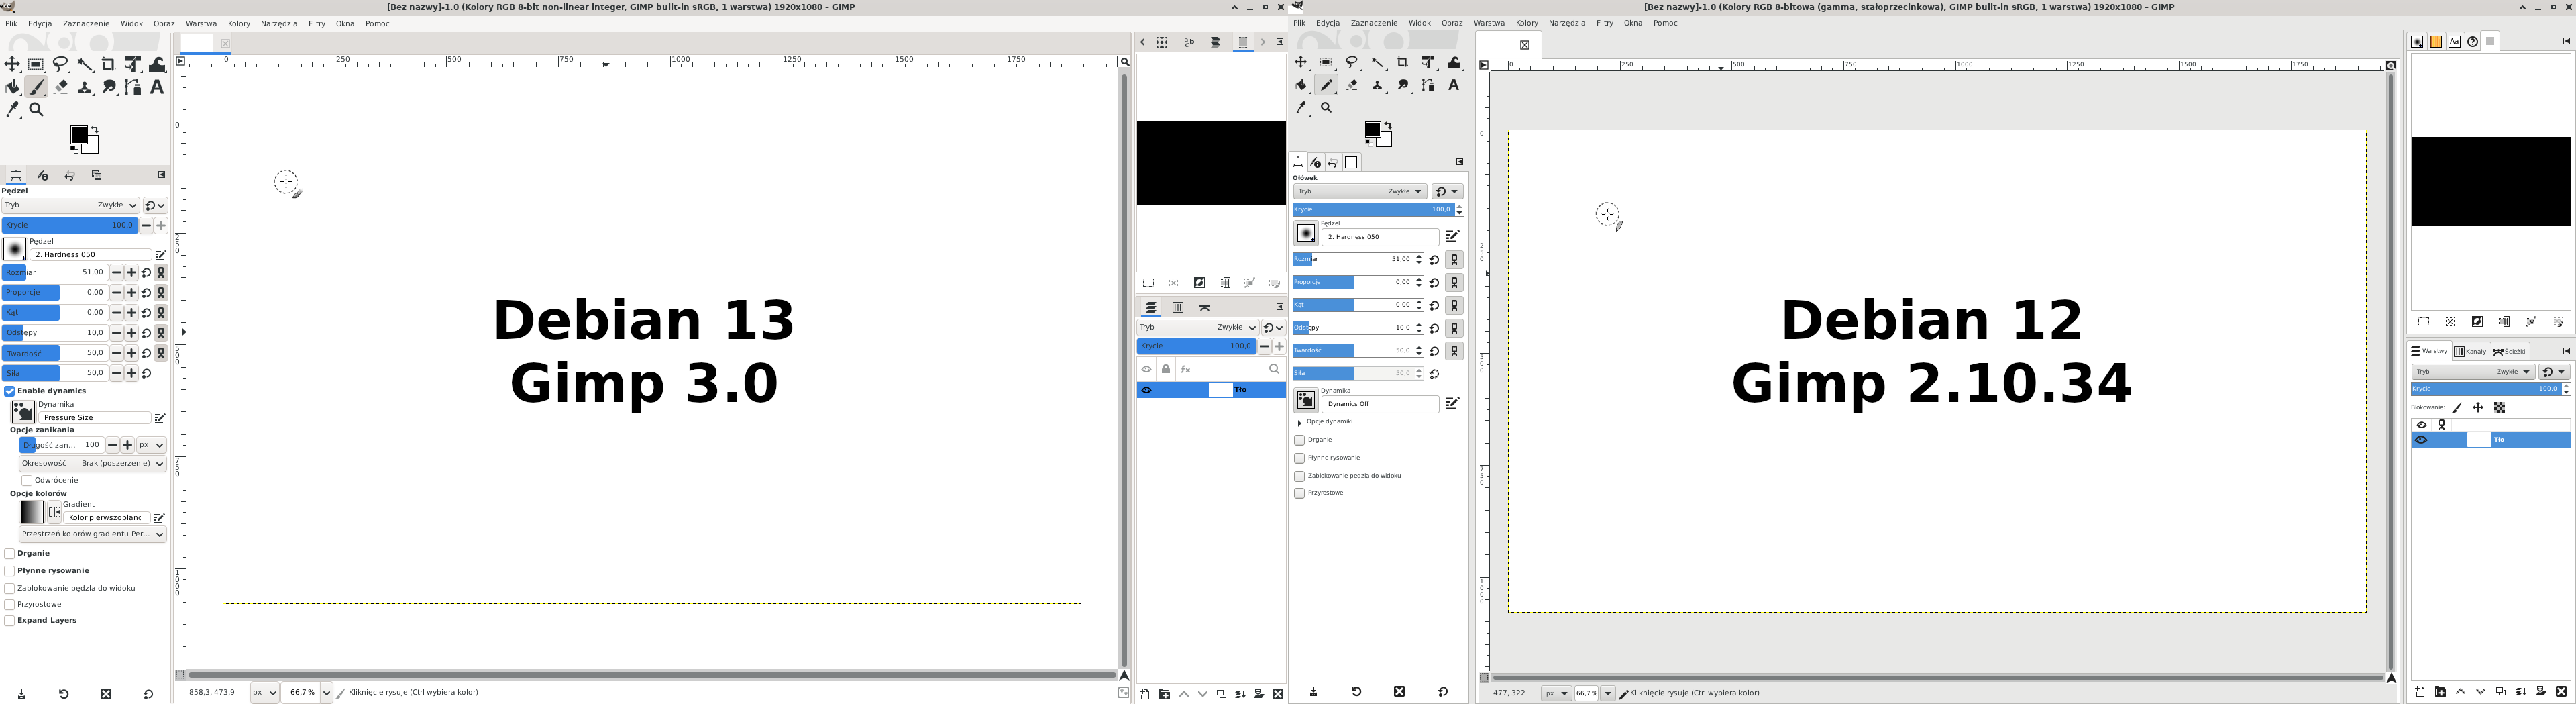Select the Text tool in GIMP 3.0 toolbox
Screen dimensions: 2576x704
157,88
